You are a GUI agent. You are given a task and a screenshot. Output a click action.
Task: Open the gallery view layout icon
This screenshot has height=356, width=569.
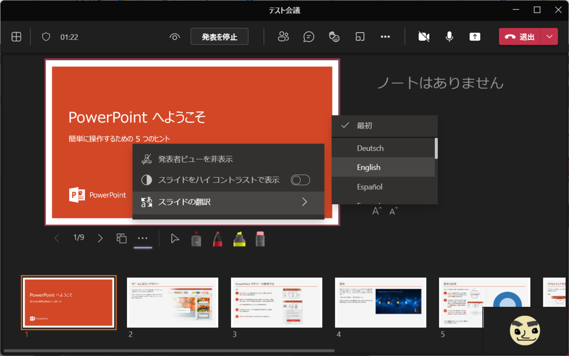point(16,37)
